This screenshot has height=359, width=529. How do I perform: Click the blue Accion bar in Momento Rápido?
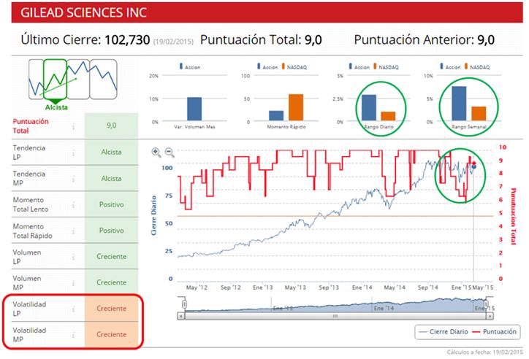click(x=276, y=115)
